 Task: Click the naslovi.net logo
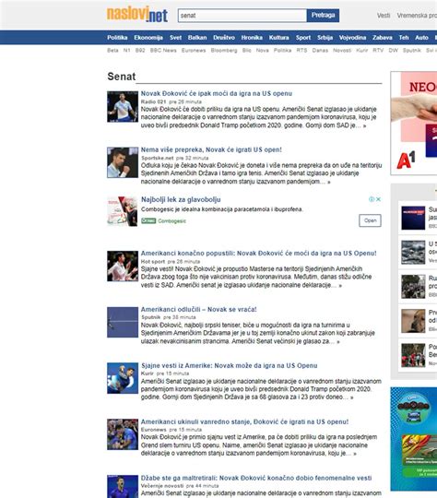coord(137,15)
